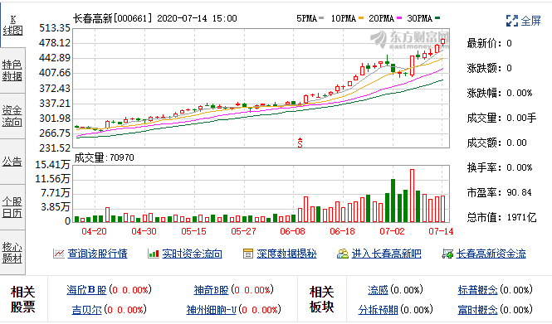The height and width of the screenshot is (324, 552).
Task: Click the 10PMA orange legend swatch
Action: pyautogui.click(x=361, y=18)
